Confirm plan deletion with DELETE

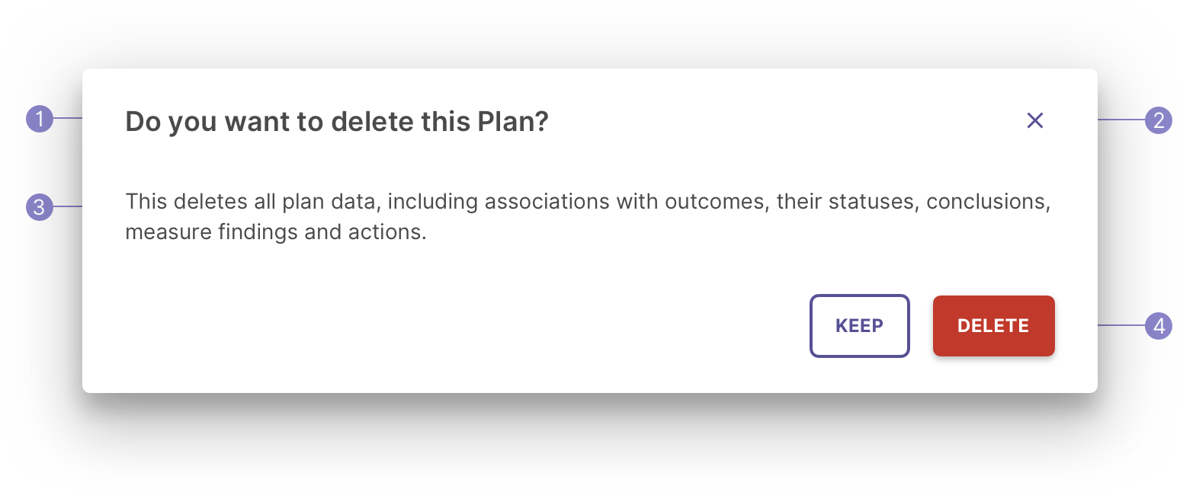pos(993,326)
